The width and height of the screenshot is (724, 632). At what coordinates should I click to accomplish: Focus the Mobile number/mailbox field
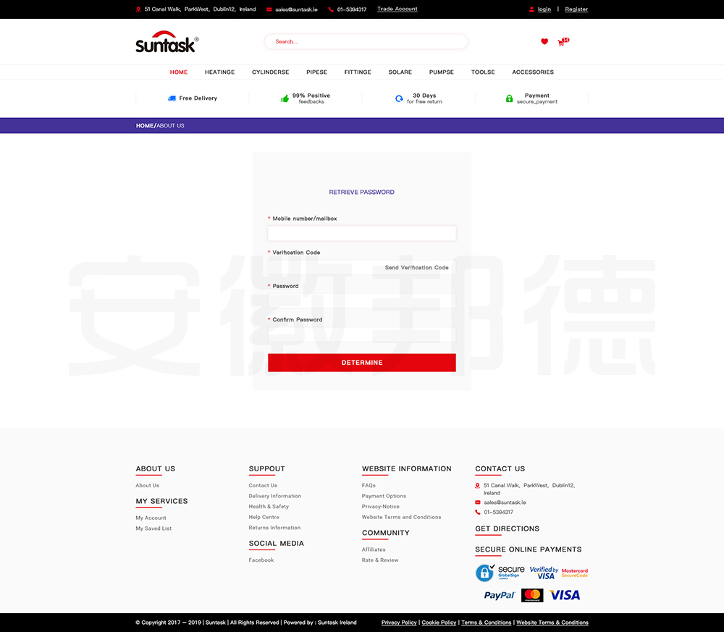pyautogui.click(x=361, y=233)
